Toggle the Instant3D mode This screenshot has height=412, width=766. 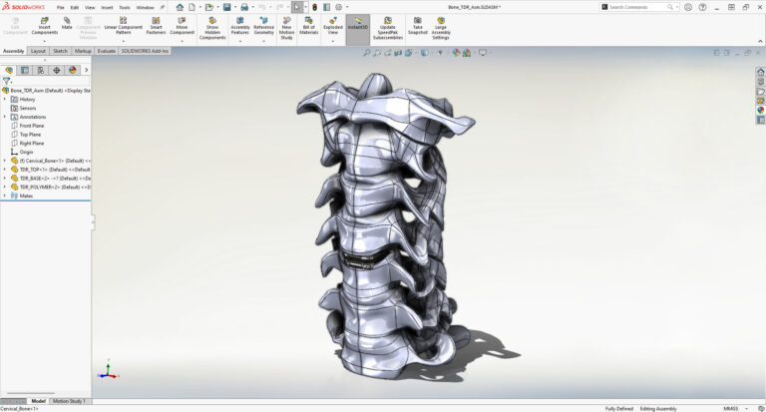357,24
